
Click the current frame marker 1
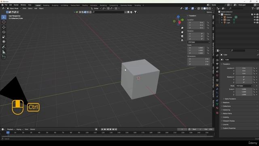(x=8, y=133)
